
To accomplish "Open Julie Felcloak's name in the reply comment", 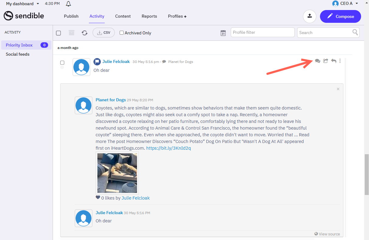I will coord(109,213).
